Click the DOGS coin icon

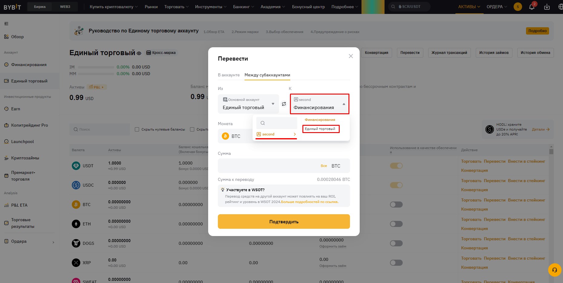click(76, 243)
